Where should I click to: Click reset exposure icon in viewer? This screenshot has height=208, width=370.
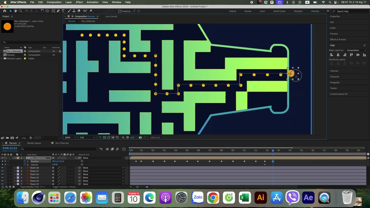pos(127,138)
